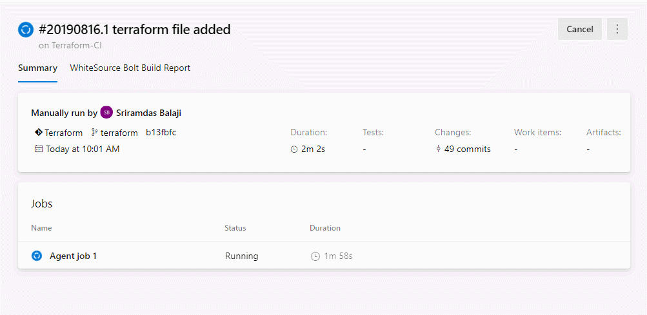
Task: Open the terraform branch link
Action: 119,133
